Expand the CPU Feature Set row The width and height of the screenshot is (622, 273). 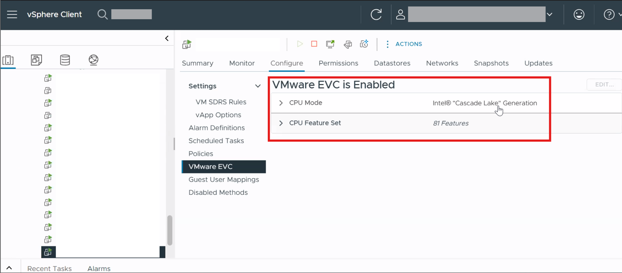281,123
